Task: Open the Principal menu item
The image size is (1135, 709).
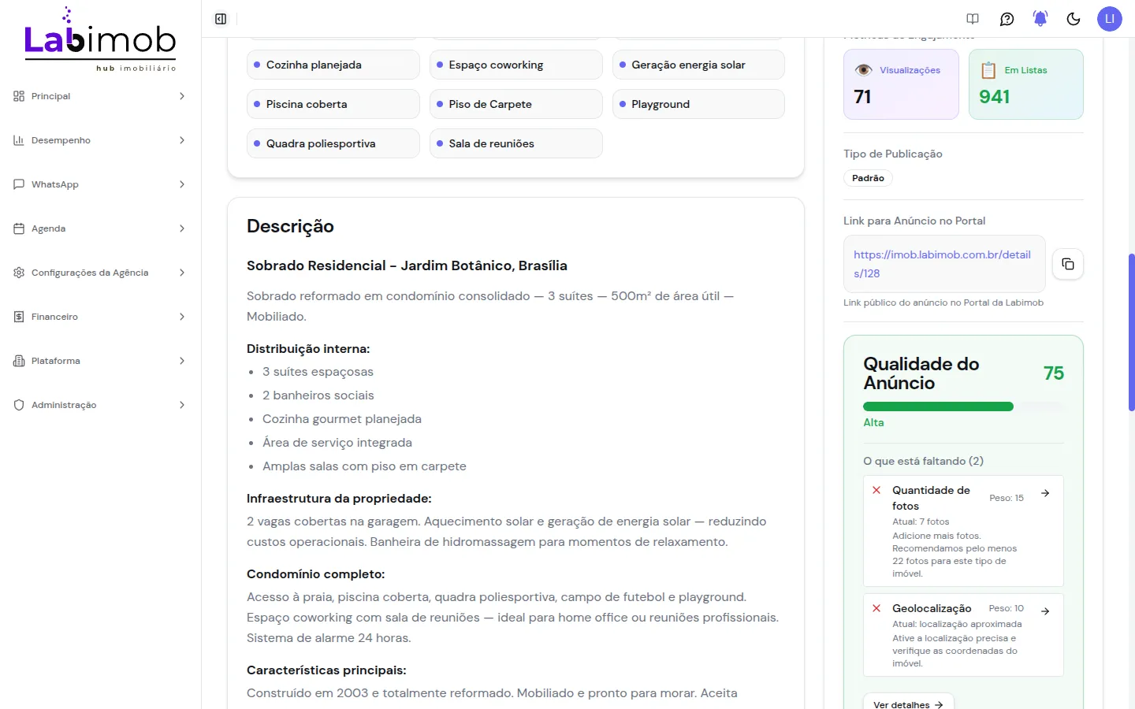Action: click(100, 96)
